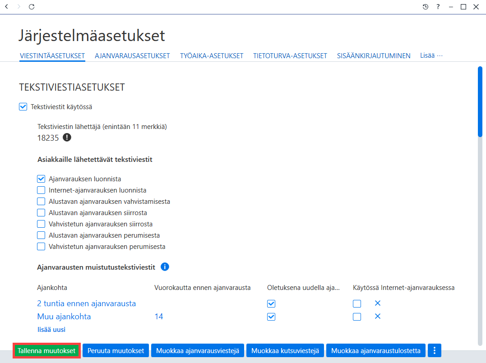486x363 pixels.
Task: Switch to the AJANVARAUSASETUKSET tab
Action: tap(132, 56)
